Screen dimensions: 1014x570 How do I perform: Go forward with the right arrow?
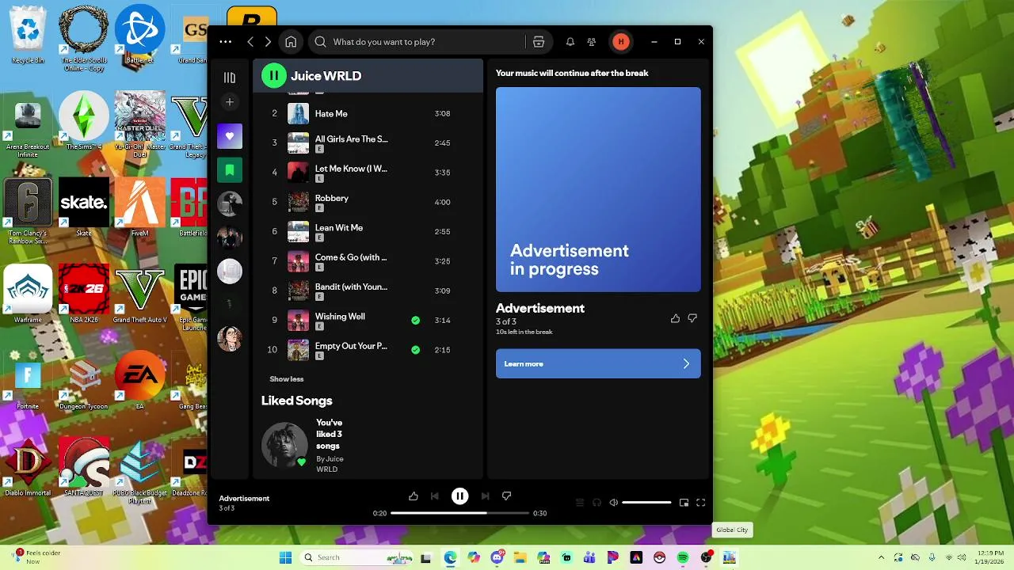click(268, 42)
